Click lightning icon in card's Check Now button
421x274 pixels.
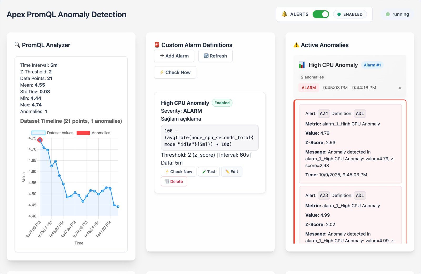pos(167,172)
